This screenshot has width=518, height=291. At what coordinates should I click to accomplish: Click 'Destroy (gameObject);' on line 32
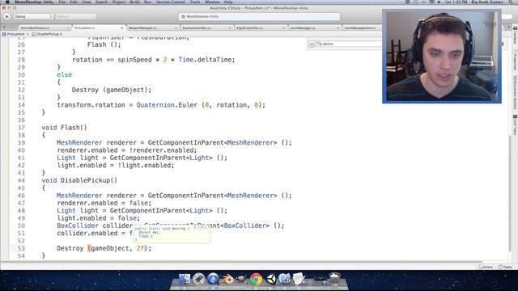[112, 90]
